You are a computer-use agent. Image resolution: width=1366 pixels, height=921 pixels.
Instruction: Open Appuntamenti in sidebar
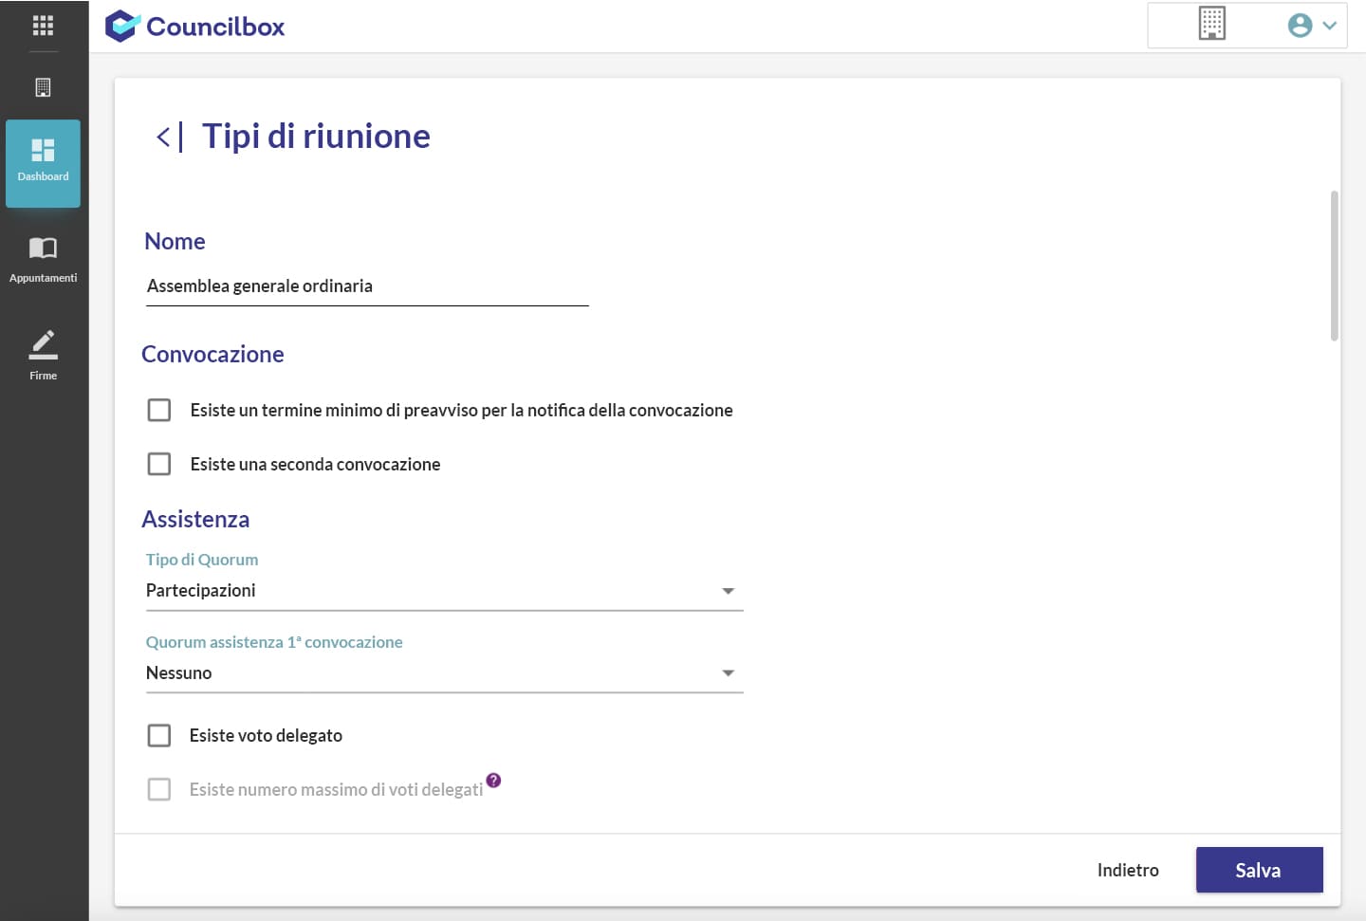(43, 259)
